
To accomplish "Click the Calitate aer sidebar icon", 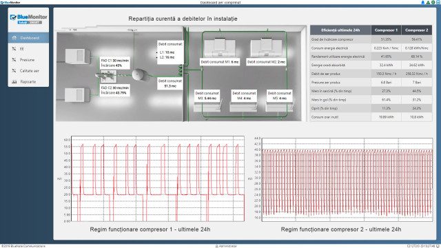I will (14, 70).
